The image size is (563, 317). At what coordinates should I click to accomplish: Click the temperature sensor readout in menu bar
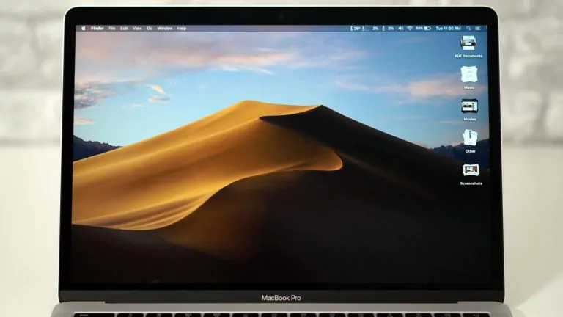356,29
